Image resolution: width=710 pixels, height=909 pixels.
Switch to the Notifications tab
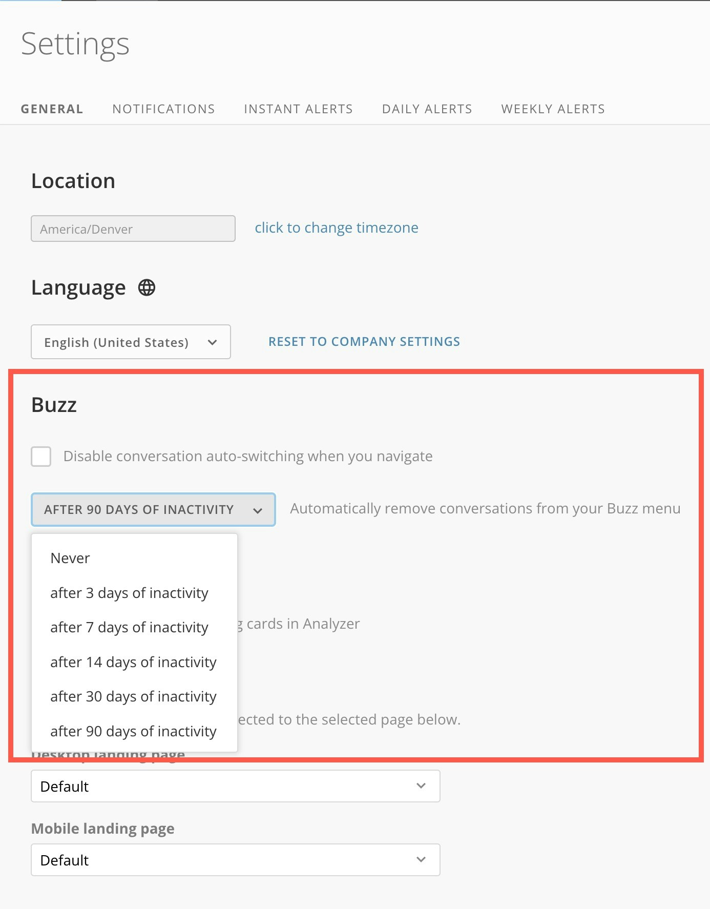[x=163, y=109]
